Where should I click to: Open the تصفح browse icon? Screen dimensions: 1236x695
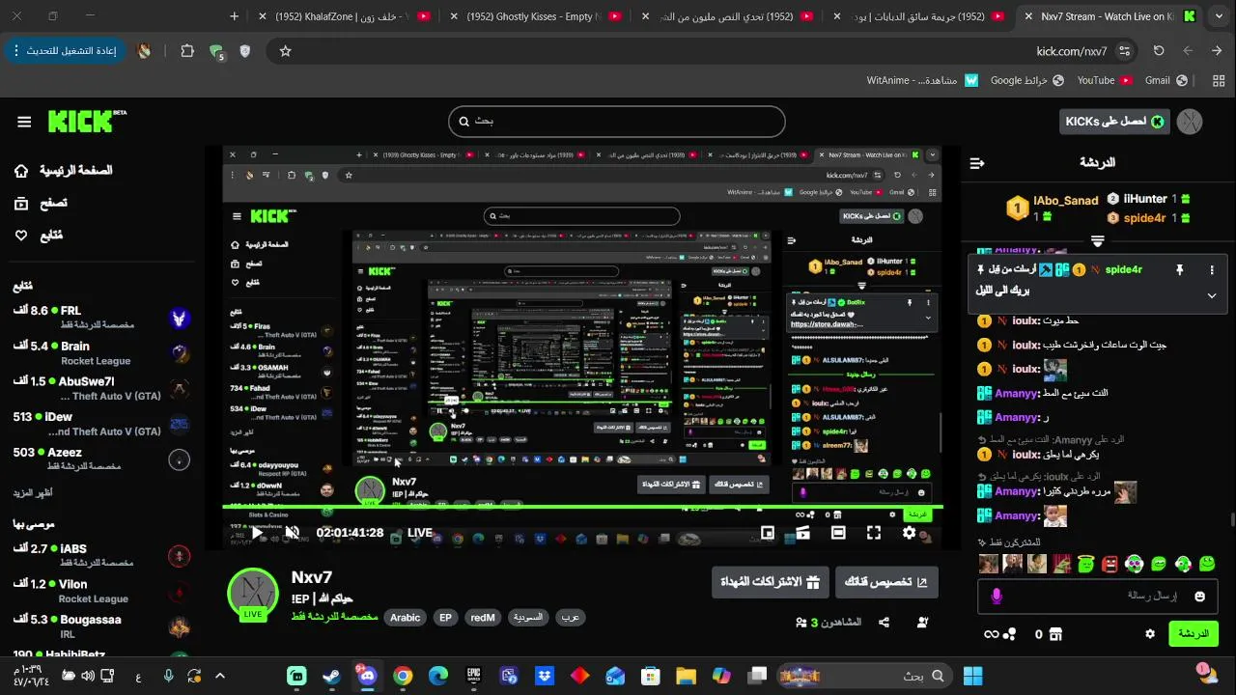click(x=21, y=204)
